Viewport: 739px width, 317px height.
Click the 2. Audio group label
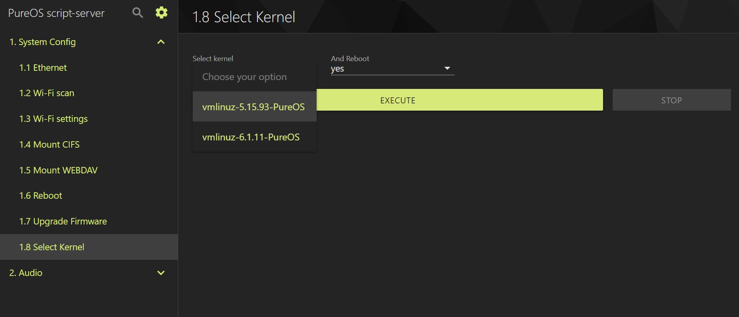click(x=26, y=273)
